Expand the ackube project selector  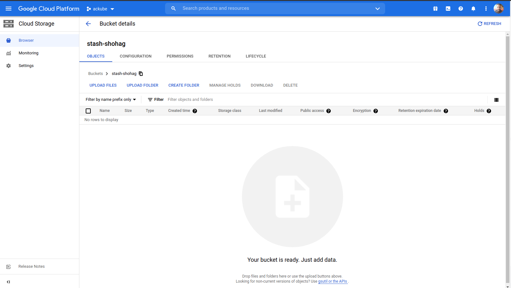tap(100, 9)
